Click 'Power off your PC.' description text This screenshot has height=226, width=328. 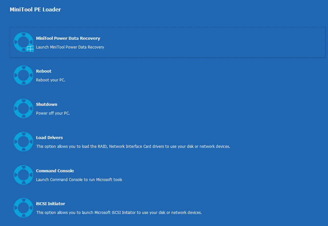click(x=53, y=113)
